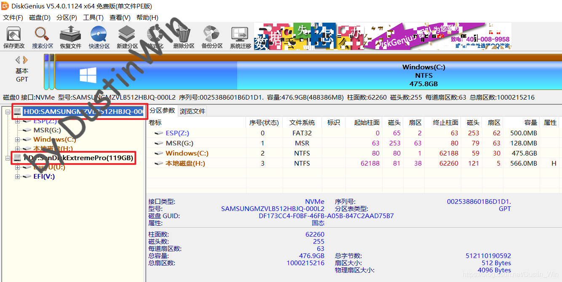Expand the EFI(V:) tree node

18,177
